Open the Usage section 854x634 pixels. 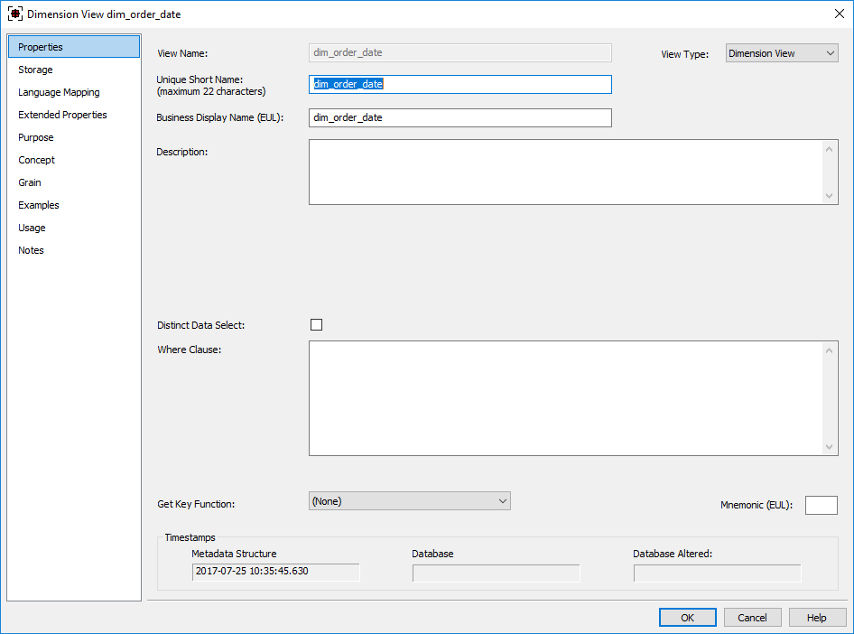click(x=32, y=228)
